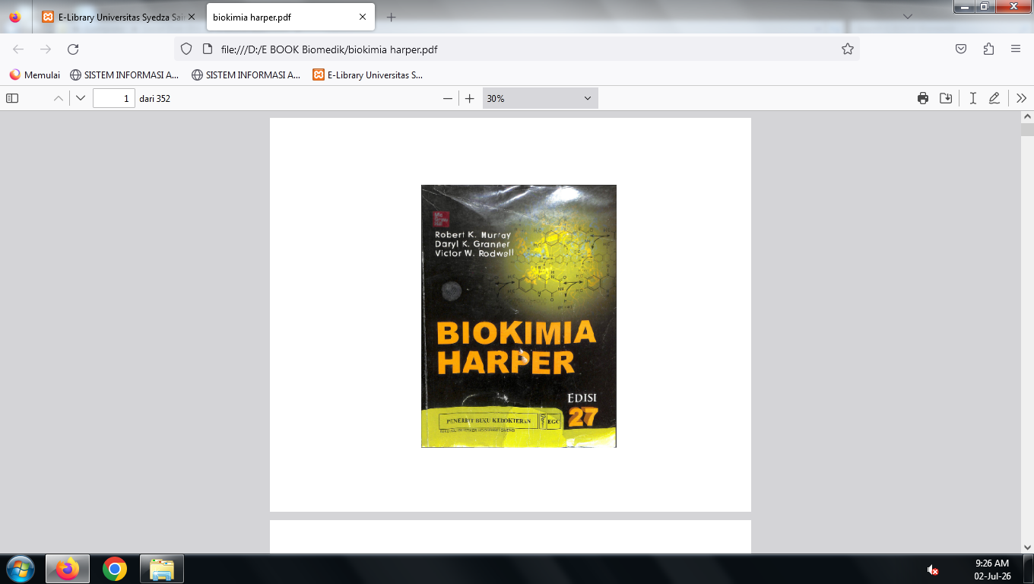
Task: Toggle the PDF sidebar panel
Action: click(12, 98)
